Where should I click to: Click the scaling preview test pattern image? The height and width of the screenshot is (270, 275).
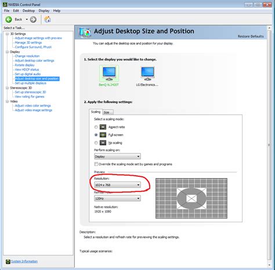(191, 198)
